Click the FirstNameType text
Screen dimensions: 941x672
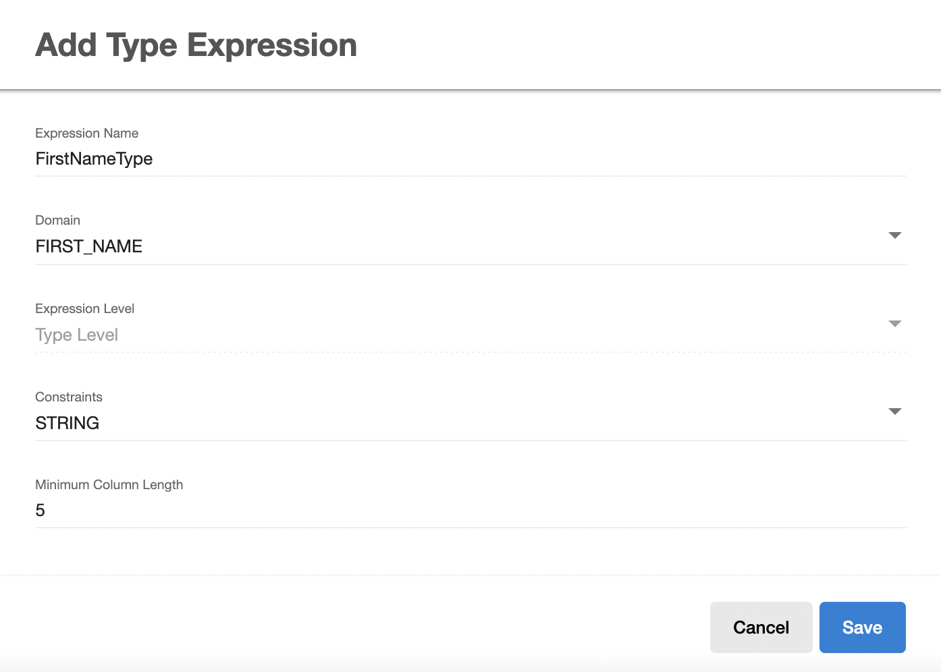click(95, 159)
